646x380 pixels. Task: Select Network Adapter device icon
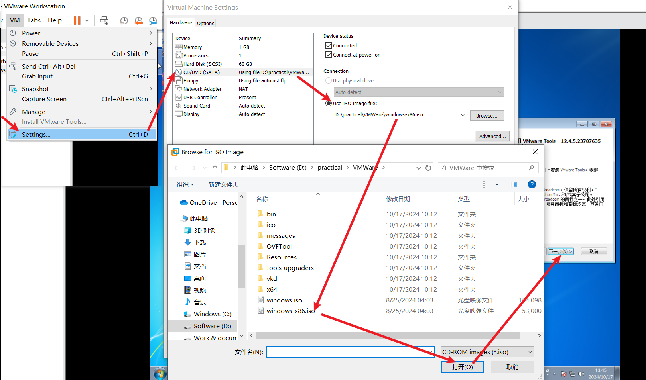click(x=179, y=89)
